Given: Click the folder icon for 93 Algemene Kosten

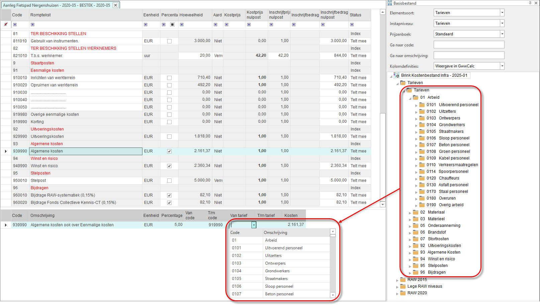Looking at the screenshot, I should click(416, 252).
